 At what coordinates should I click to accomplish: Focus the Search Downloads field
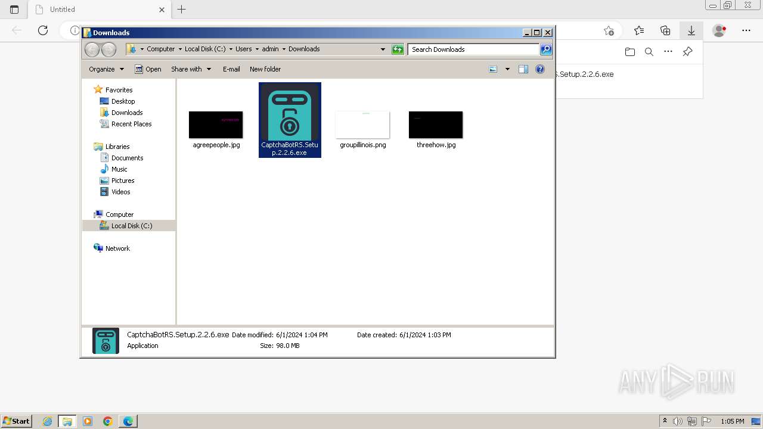tap(474, 49)
